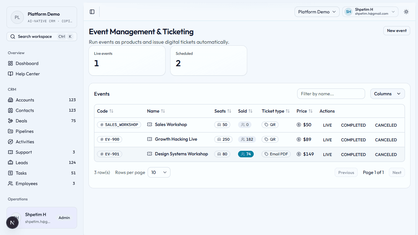Screen dimensions: 418x235
Task: Open Accounts via its building icon
Action: pos(11,100)
